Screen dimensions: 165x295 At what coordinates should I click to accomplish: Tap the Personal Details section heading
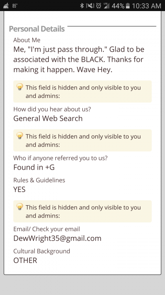point(37,29)
